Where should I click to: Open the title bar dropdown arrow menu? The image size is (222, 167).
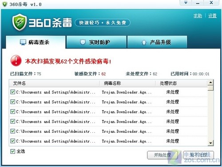(186, 3)
